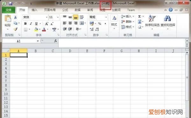
Task: Click the Copy icon
Action: pos(15,23)
